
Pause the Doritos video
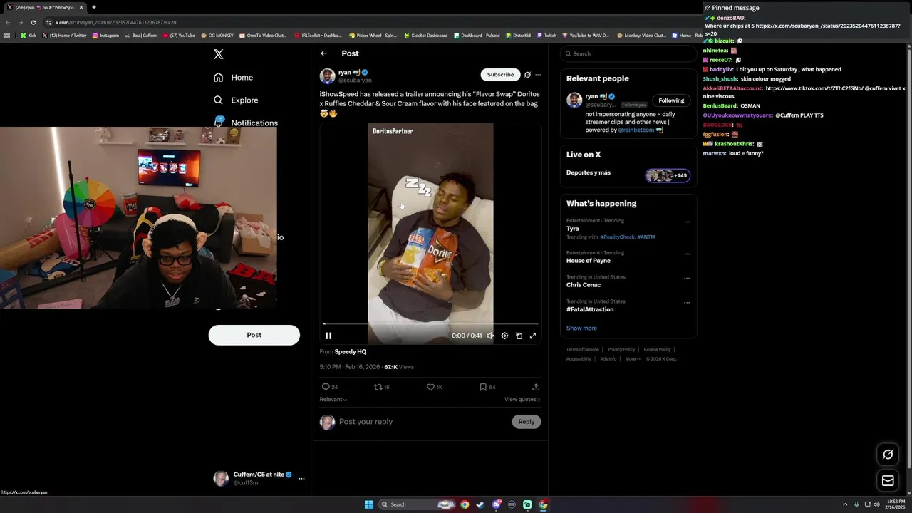[328, 336]
